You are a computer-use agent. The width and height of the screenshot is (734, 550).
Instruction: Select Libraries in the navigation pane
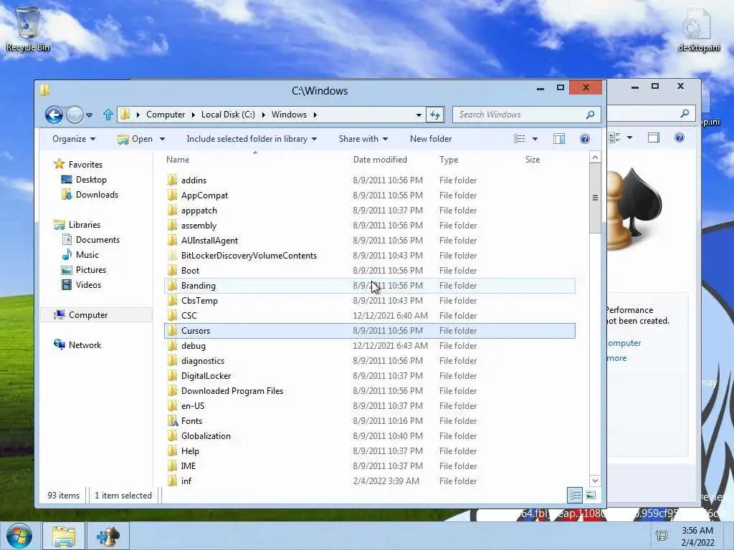[x=85, y=225]
